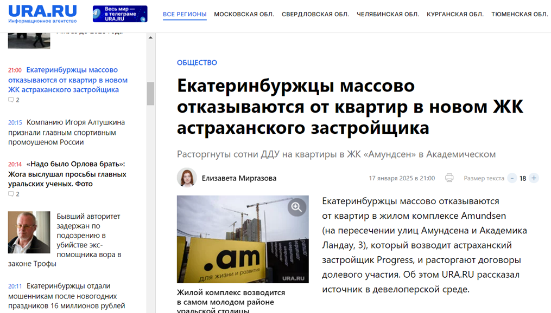
Task: Open sidebar news about Екатеринбуржцы массово отказываются
Action: click(x=68, y=80)
